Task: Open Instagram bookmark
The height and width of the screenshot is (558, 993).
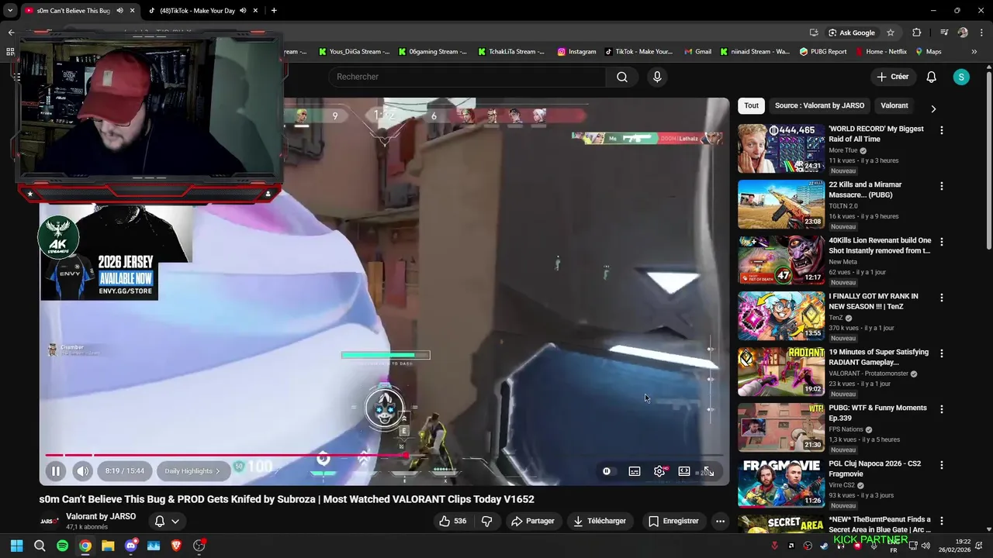Action: pyautogui.click(x=576, y=52)
